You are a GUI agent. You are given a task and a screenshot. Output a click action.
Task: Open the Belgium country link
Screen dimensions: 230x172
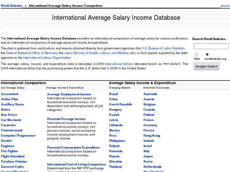[x=150, y=104]
